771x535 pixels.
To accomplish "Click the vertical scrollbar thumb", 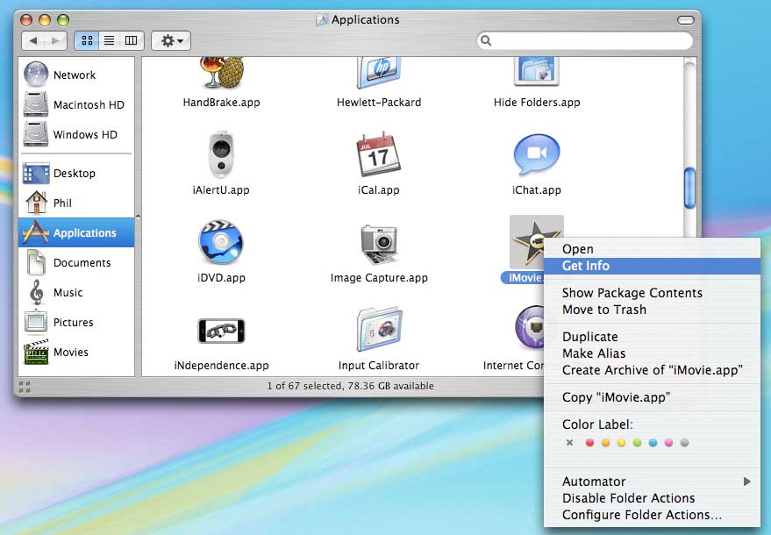I will [690, 188].
